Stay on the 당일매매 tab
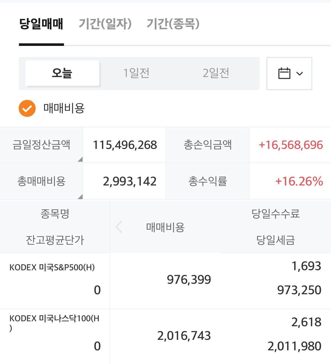Viewport: 331px width, 364px height. pos(41,25)
